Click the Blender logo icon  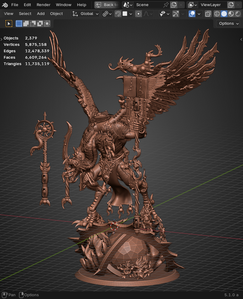[x=5, y=5]
